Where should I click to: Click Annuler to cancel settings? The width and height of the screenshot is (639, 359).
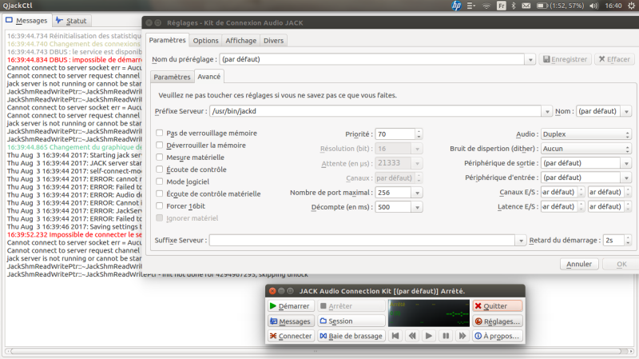[x=578, y=264]
